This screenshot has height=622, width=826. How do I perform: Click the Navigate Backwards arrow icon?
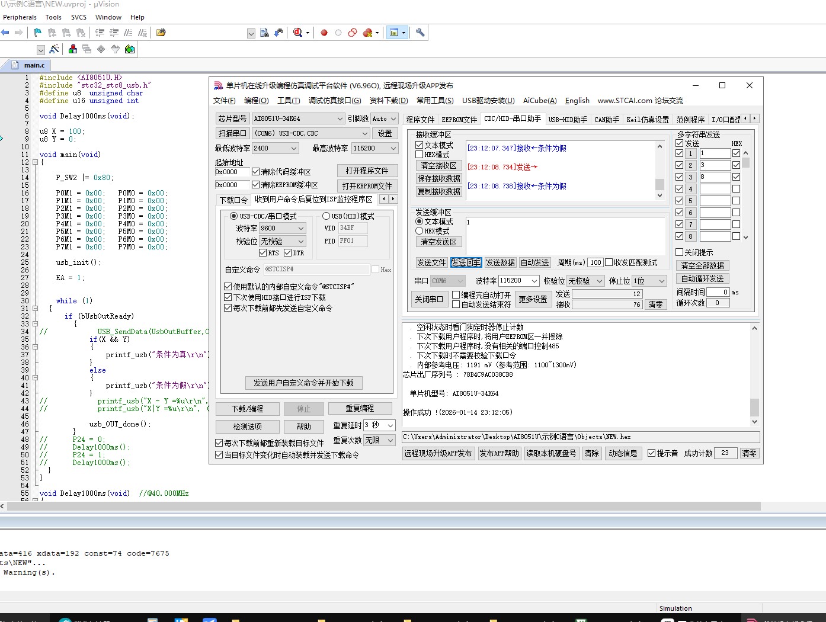click(5, 33)
